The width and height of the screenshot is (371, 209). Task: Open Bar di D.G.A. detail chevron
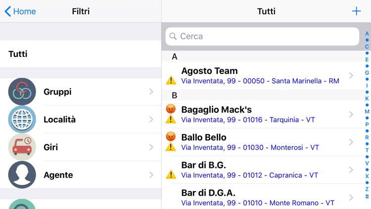[x=351, y=198]
